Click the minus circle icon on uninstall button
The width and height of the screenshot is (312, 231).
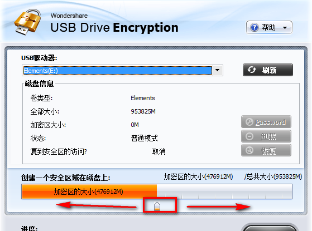(x=249, y=136)
